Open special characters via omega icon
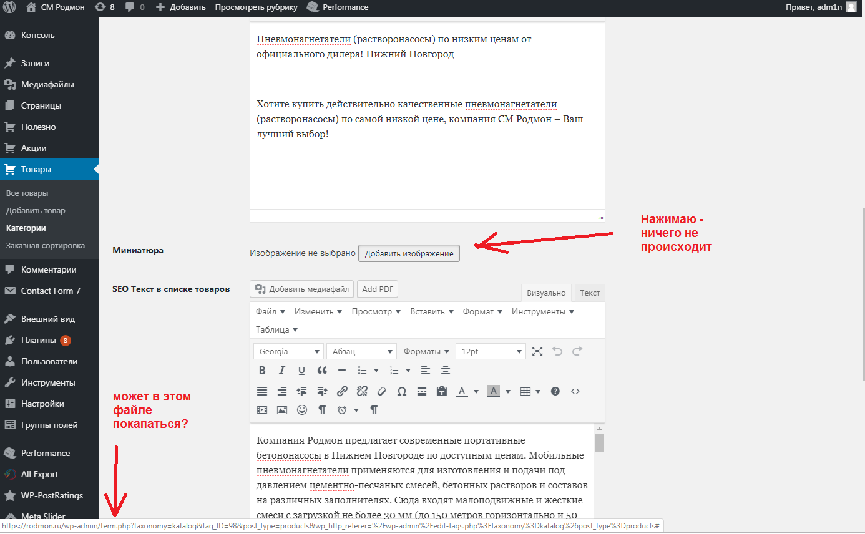Viewport: 865px width, 534px height. pos(402,391)
